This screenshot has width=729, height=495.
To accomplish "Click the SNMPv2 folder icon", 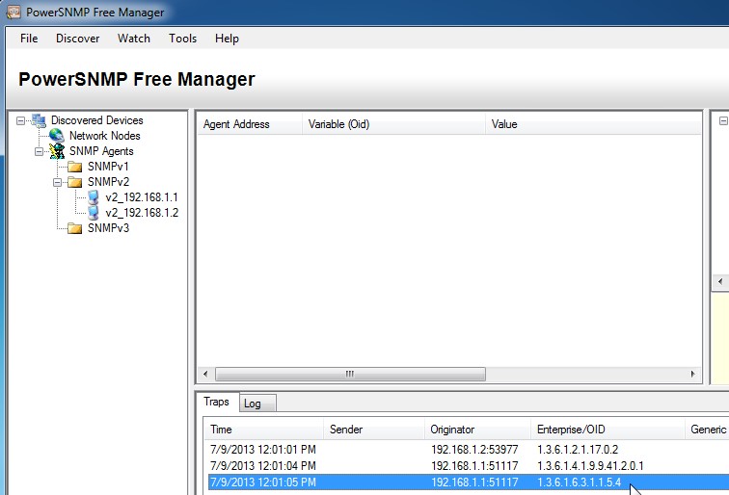I will click(x=75, y=182).
